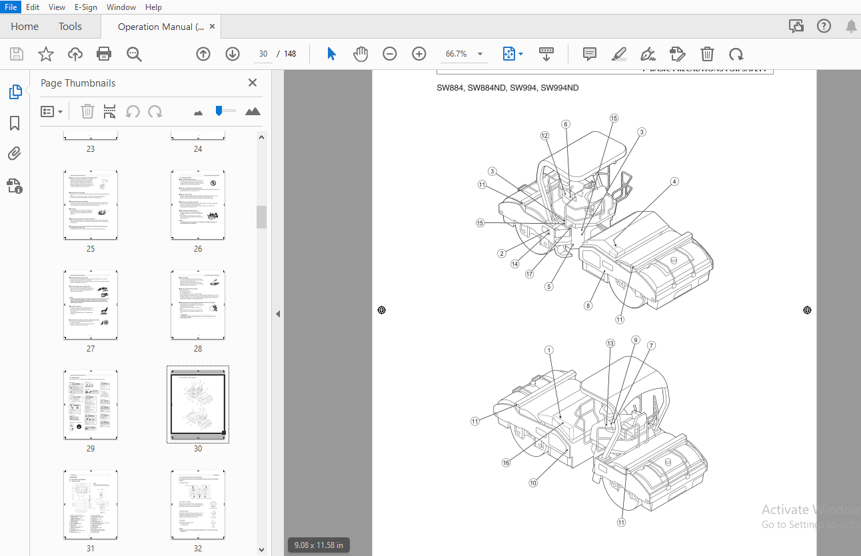
Task: Go to the previous page arrow
Action: tap(203, 54)
